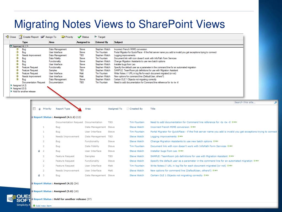Viewport: 282px width, 212px height.
Task: Select the Priority toolbar button
Action: 67,37
